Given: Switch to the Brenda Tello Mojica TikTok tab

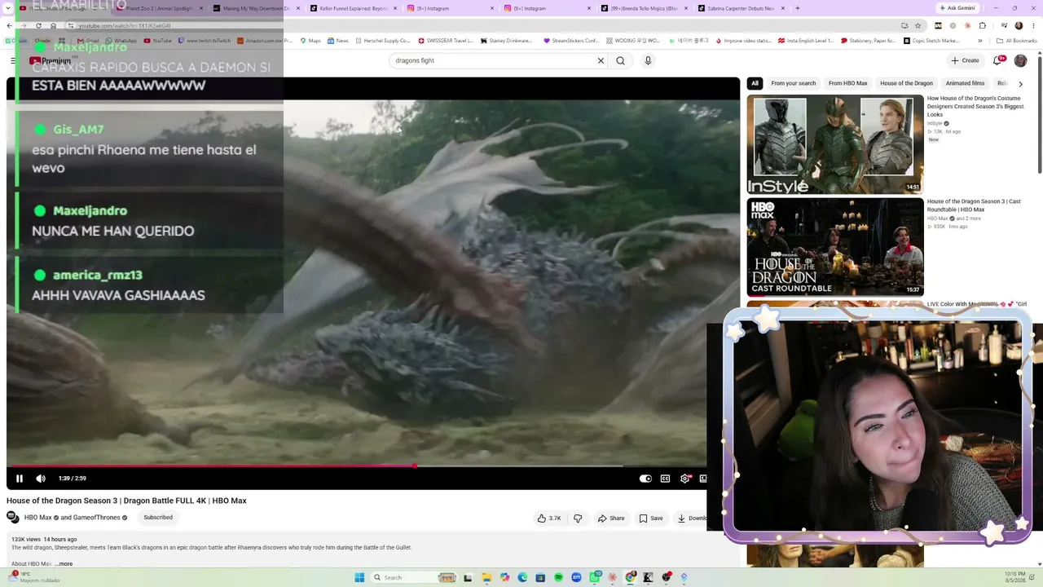Looking at the screenshot, I should [644, 8].
